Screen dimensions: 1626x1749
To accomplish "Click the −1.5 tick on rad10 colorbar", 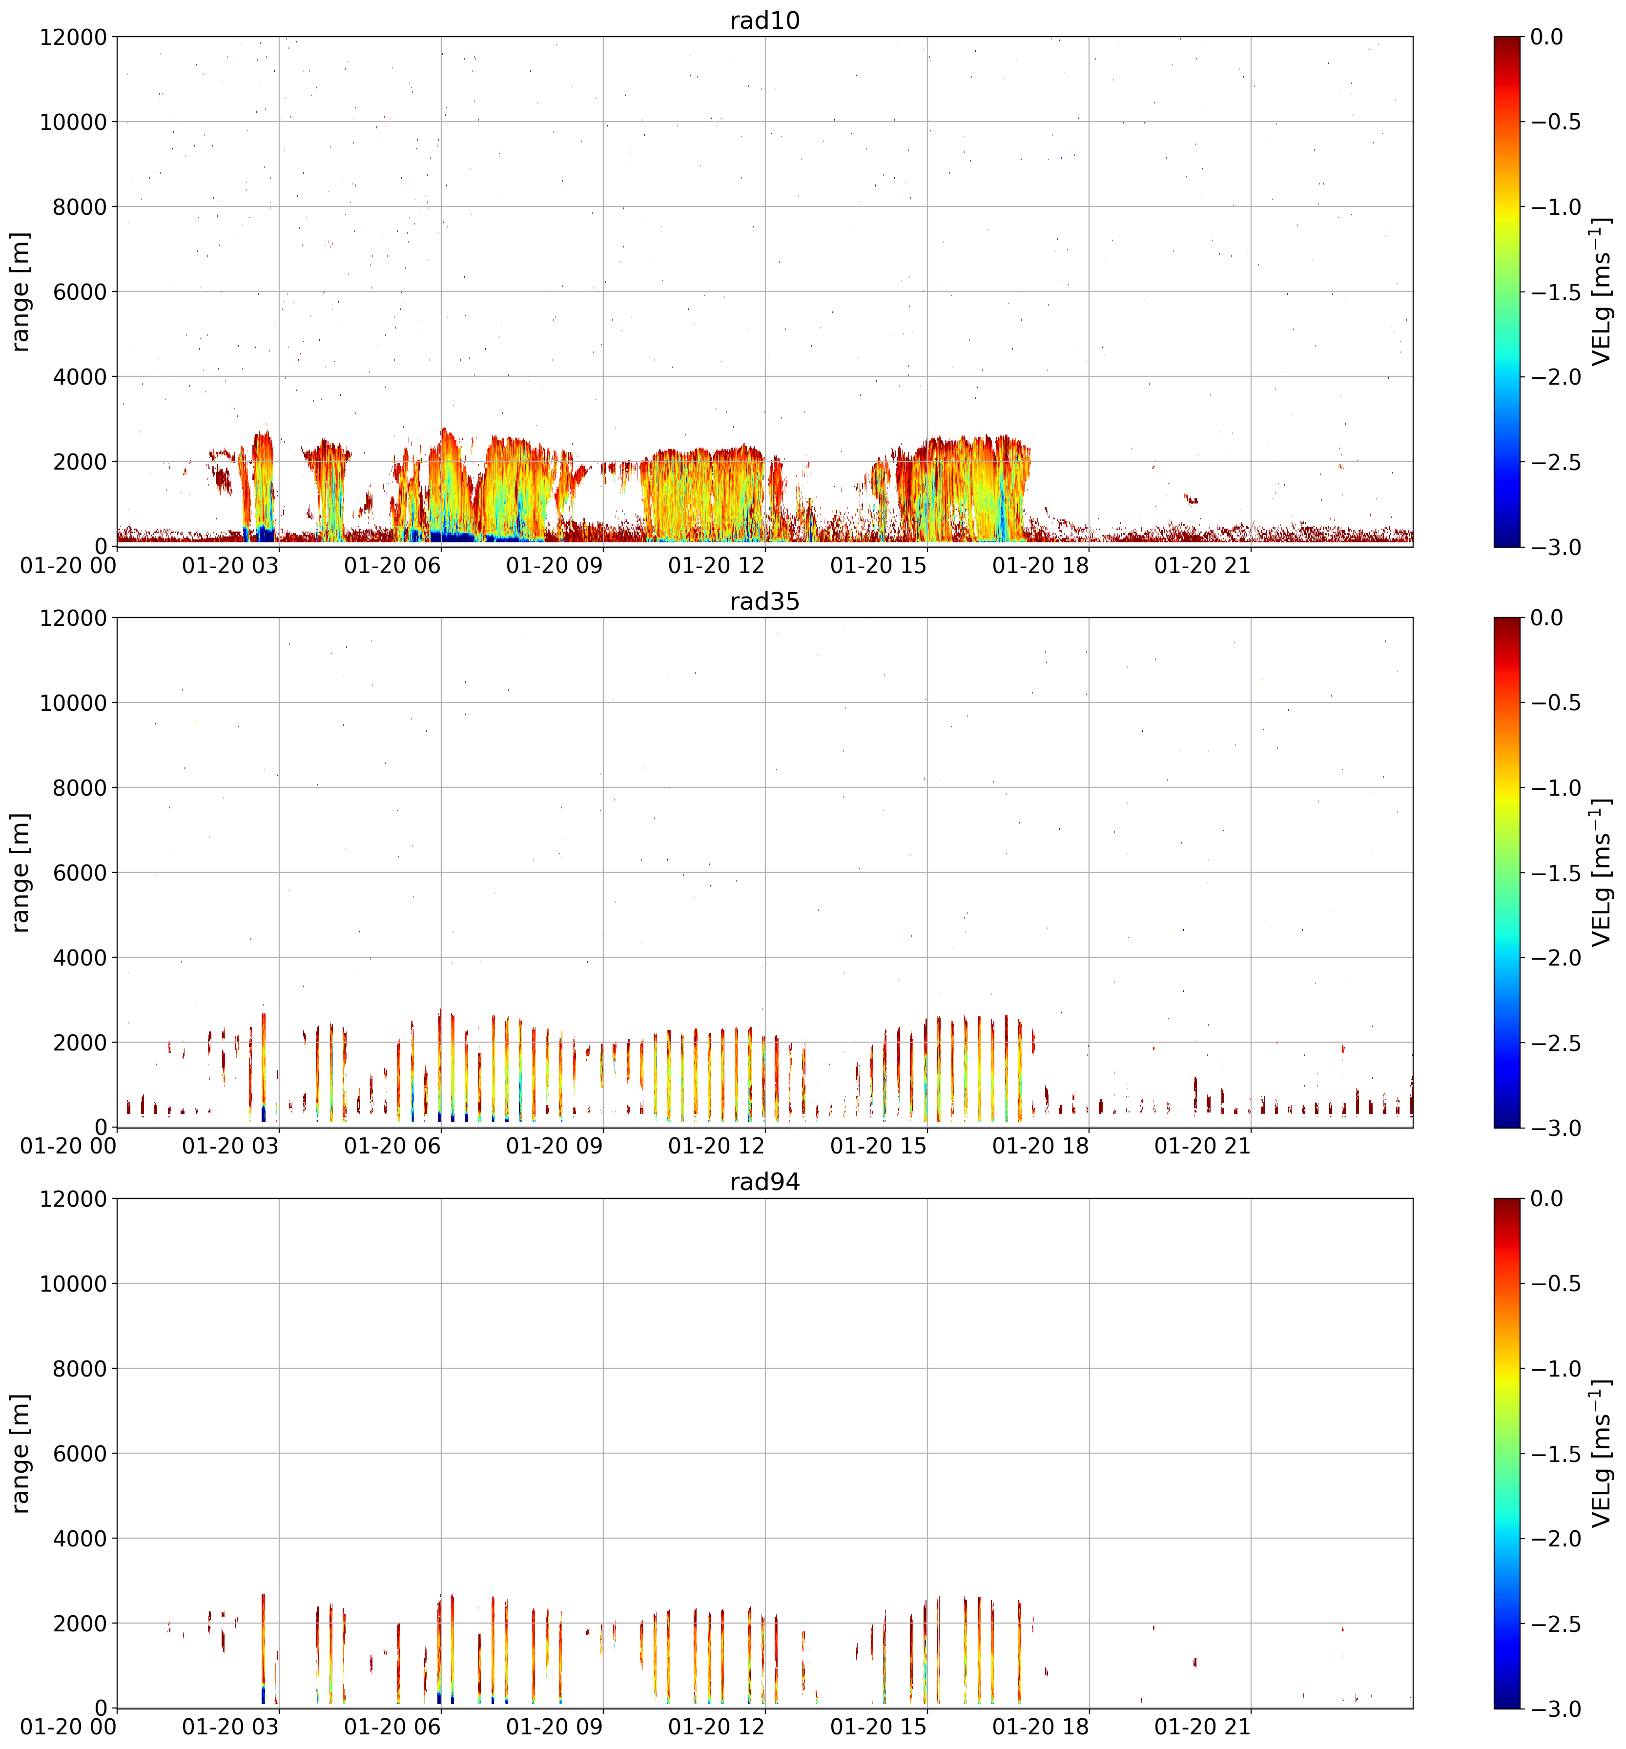I will [1556, 292].
